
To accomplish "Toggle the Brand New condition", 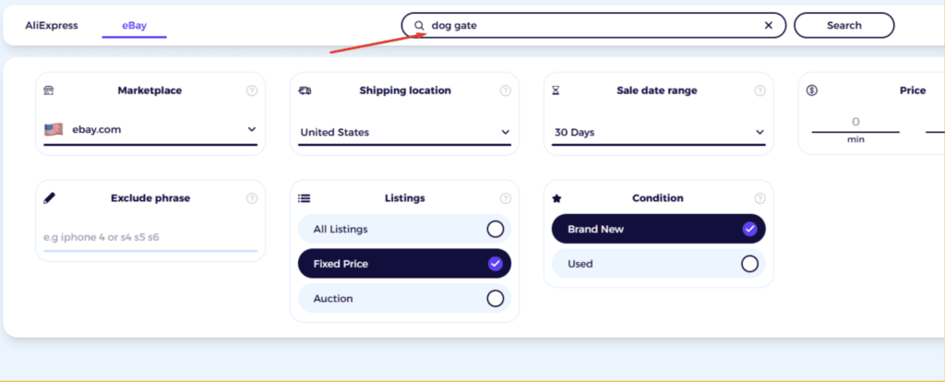I will (x=658, y=229).
